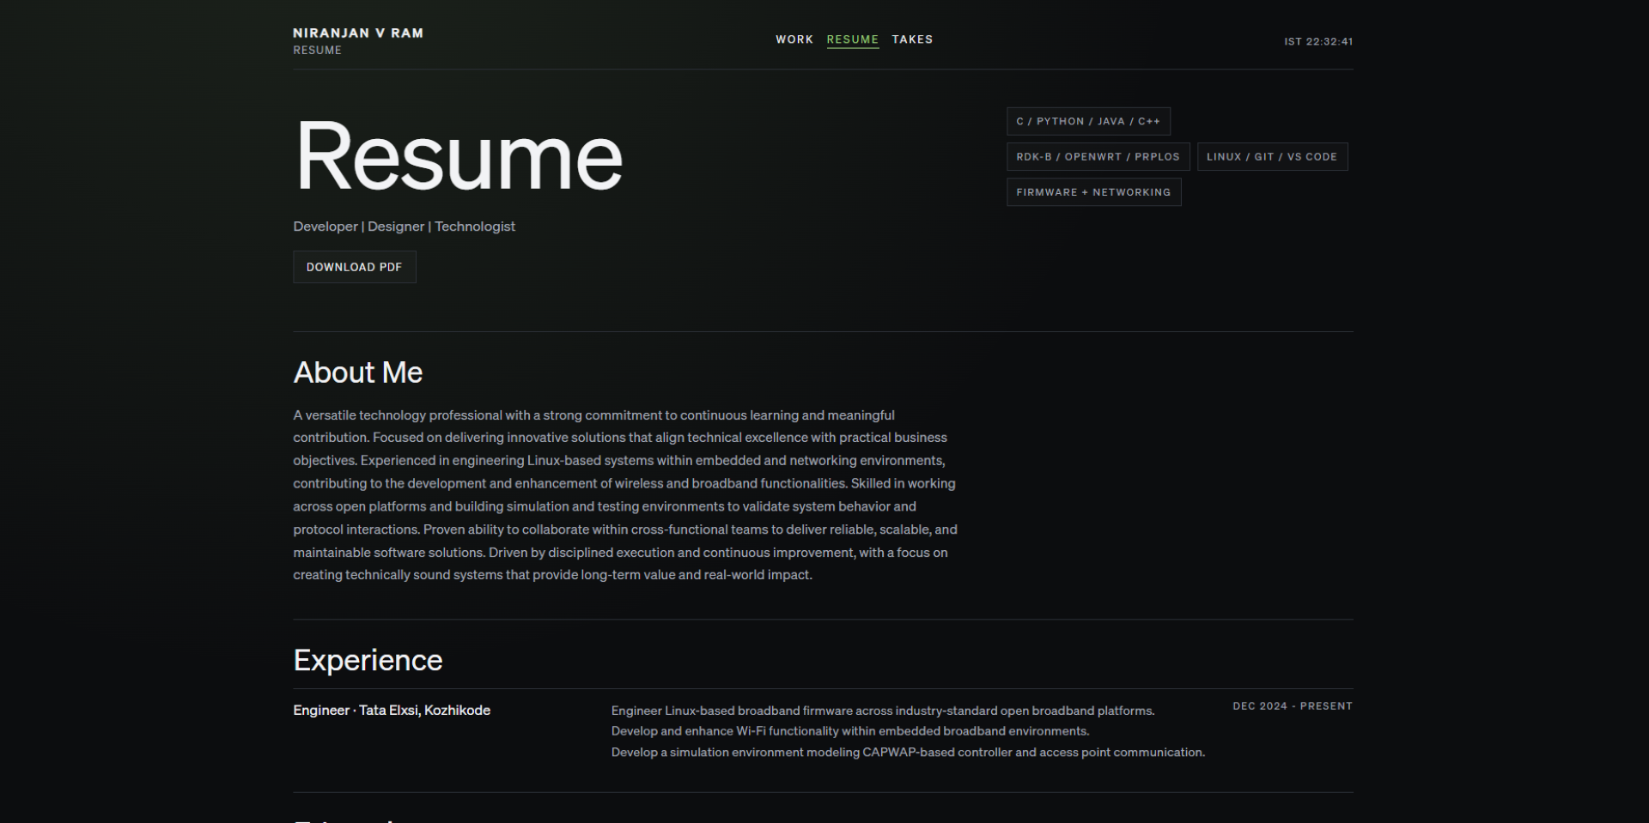Viewport: 1649px width, 823px height.
Task: Click the RDK-B / OPENWRT / PRPLOS tag
Action: click(1098, 156)
